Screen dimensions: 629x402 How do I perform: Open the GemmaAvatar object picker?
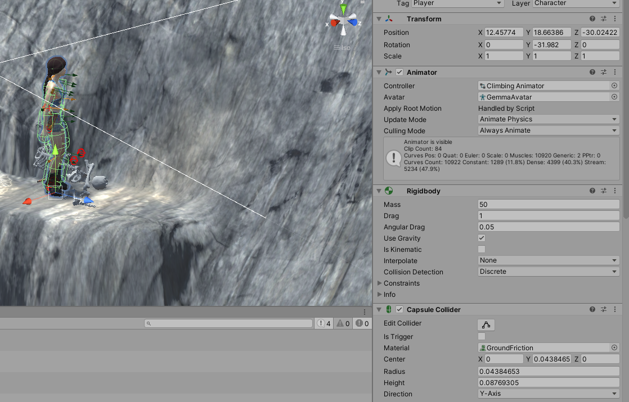point(614,97)
